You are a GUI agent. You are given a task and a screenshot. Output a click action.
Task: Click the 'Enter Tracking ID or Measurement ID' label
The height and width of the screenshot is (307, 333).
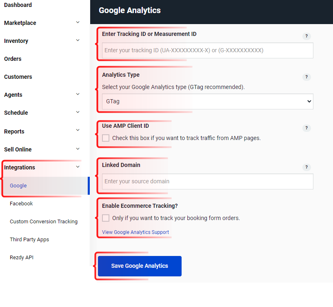click(x=149, y=34)
